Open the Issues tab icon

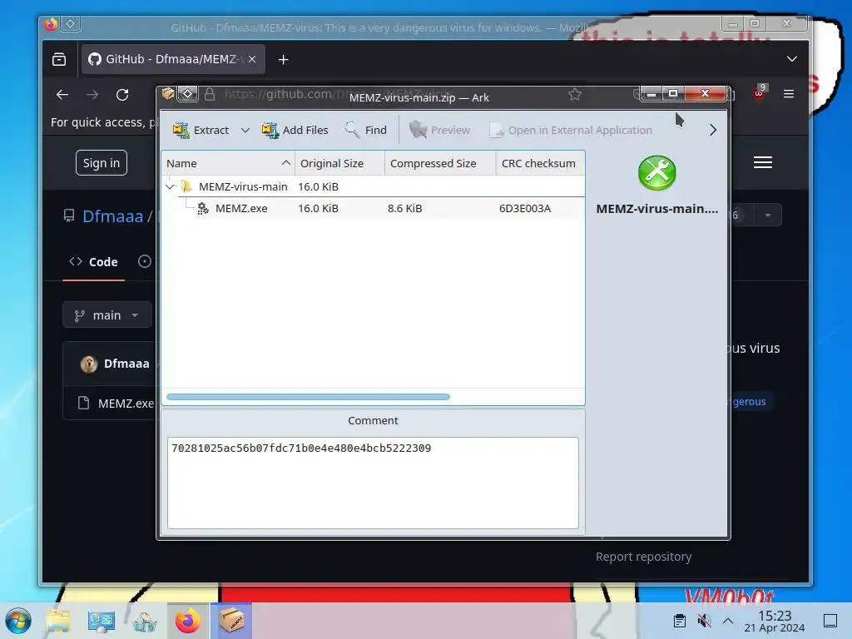145,261
